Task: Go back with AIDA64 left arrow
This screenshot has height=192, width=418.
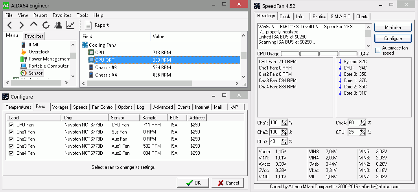Action: pos(9,25)
